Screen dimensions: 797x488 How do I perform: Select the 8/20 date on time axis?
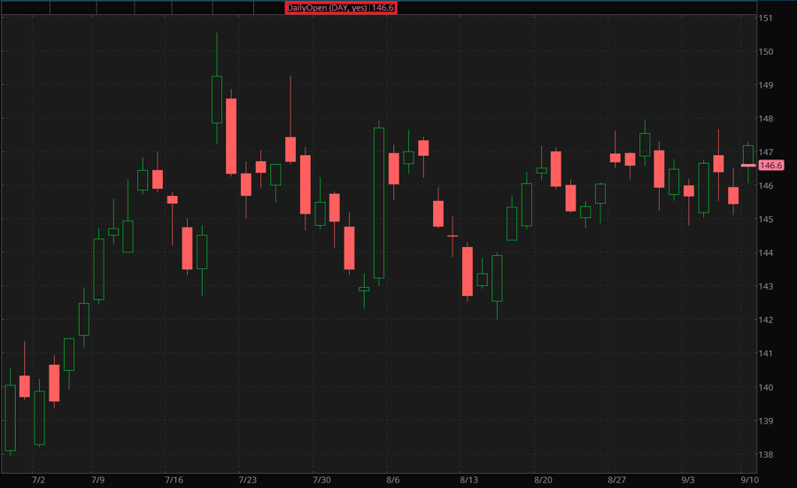tap(543, 480)
